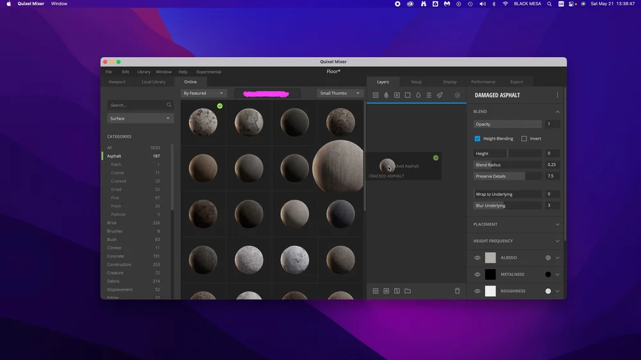Click the add mask icon at layers bottom
The image size is (641, 360).
click(375, 291)
